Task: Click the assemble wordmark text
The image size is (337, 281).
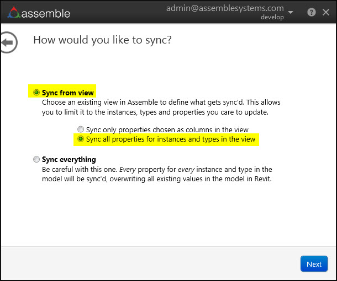Action: tap(47, 12)
